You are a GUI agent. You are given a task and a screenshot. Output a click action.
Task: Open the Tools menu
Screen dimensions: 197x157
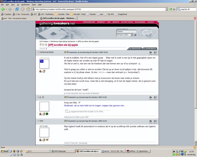tap(34, 5)
